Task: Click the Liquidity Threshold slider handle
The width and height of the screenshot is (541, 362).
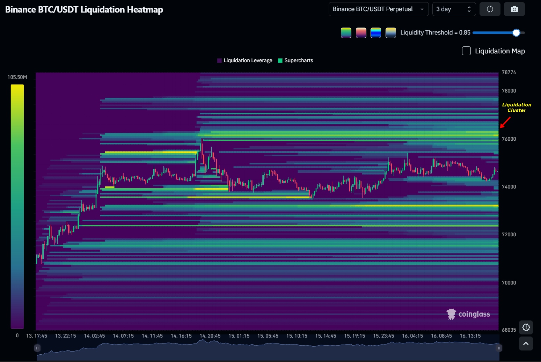Action: [516, 33]
